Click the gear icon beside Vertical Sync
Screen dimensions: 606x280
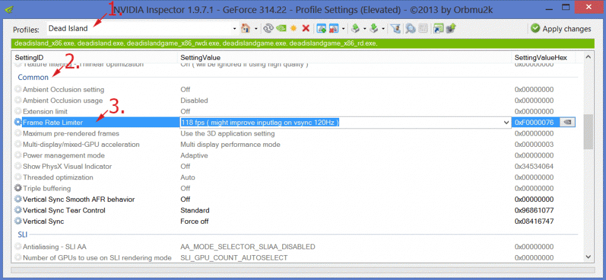pos(18,221)
